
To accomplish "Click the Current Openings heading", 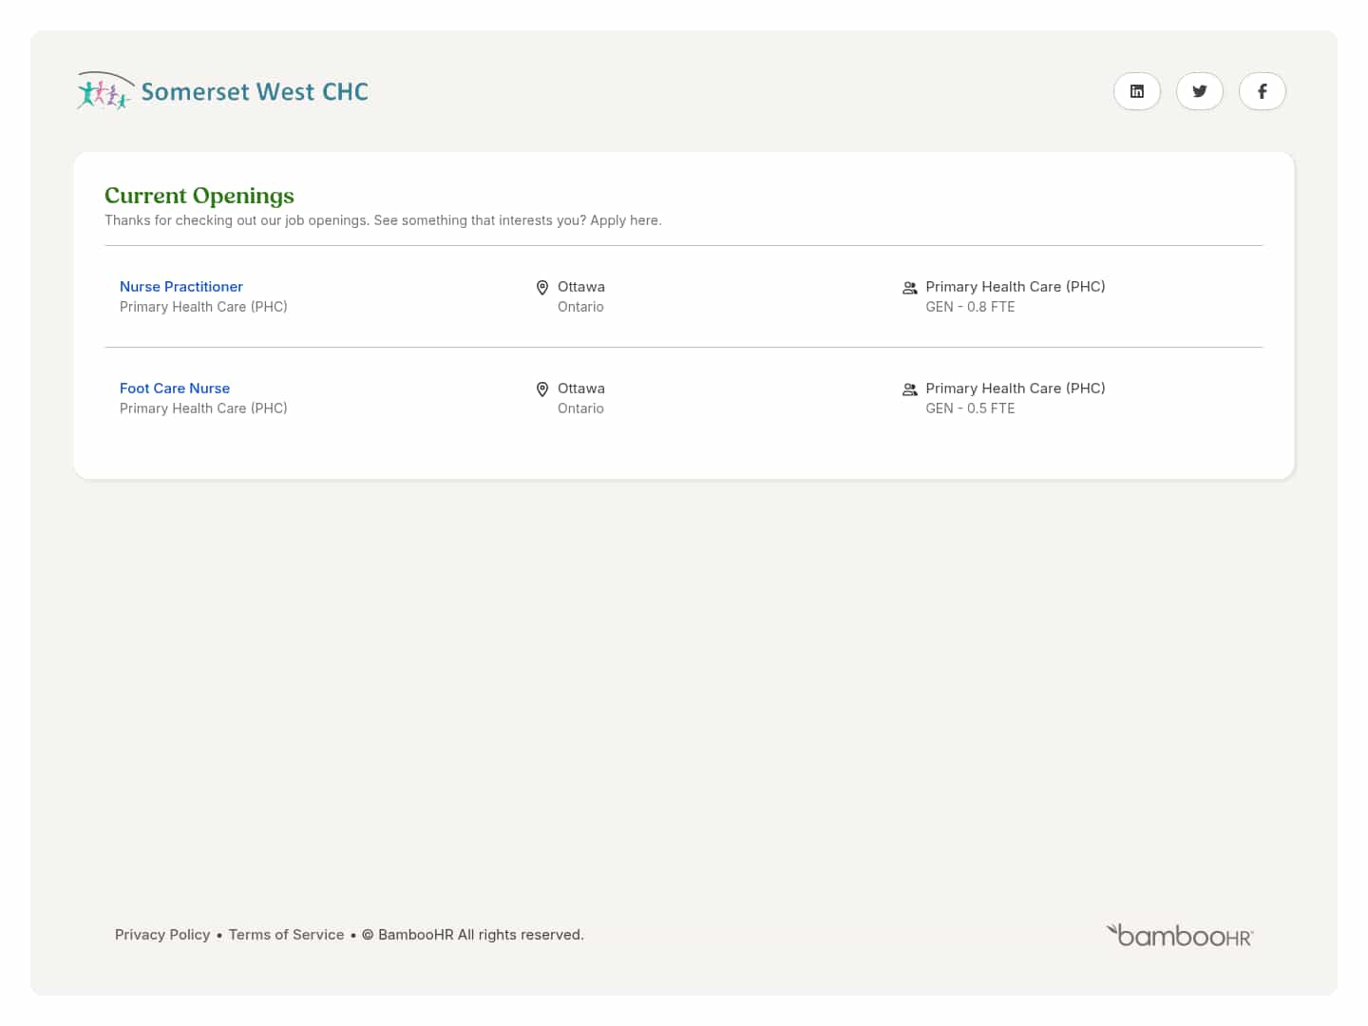I will [199, 196].
